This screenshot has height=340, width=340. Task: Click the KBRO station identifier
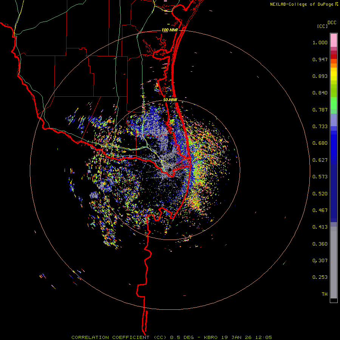(x=212, y=337)
